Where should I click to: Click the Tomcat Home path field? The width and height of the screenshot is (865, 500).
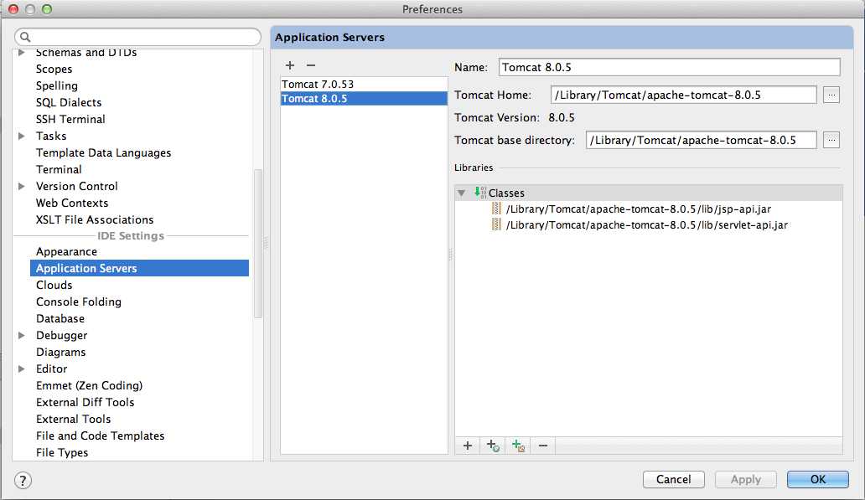683,95
